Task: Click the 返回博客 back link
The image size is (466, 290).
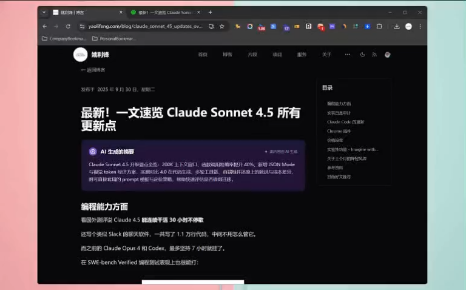Action: coord(93,70)
